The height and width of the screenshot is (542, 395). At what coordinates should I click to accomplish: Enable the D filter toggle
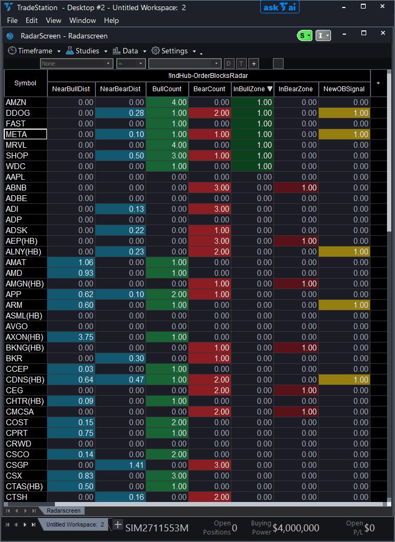click(228, 63)
